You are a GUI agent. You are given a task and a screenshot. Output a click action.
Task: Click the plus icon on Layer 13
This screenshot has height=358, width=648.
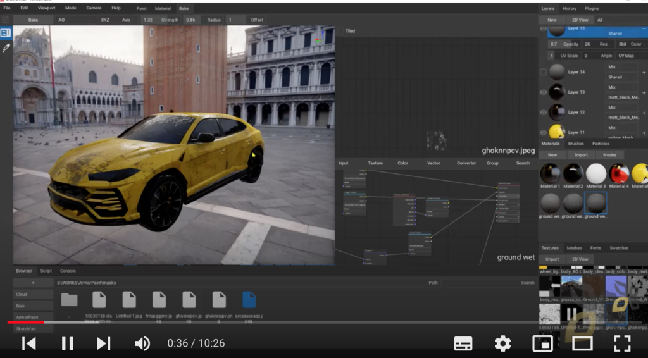tap(644, 92)
